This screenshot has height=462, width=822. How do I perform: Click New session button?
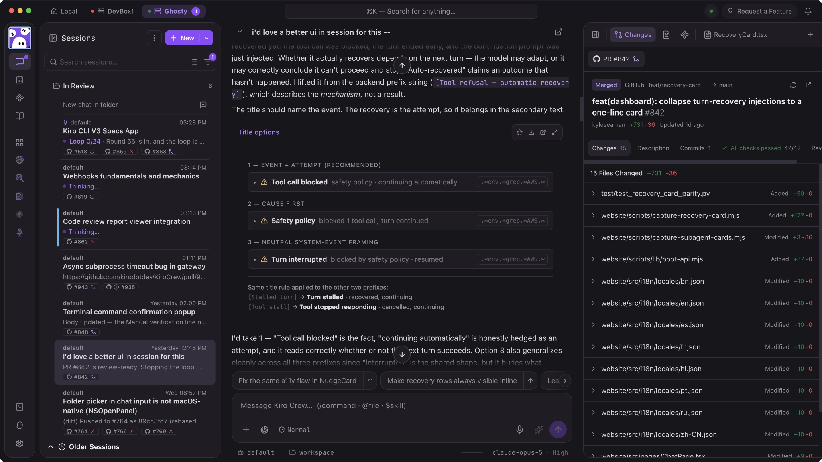pyautogui.click(x=183, y=38)
